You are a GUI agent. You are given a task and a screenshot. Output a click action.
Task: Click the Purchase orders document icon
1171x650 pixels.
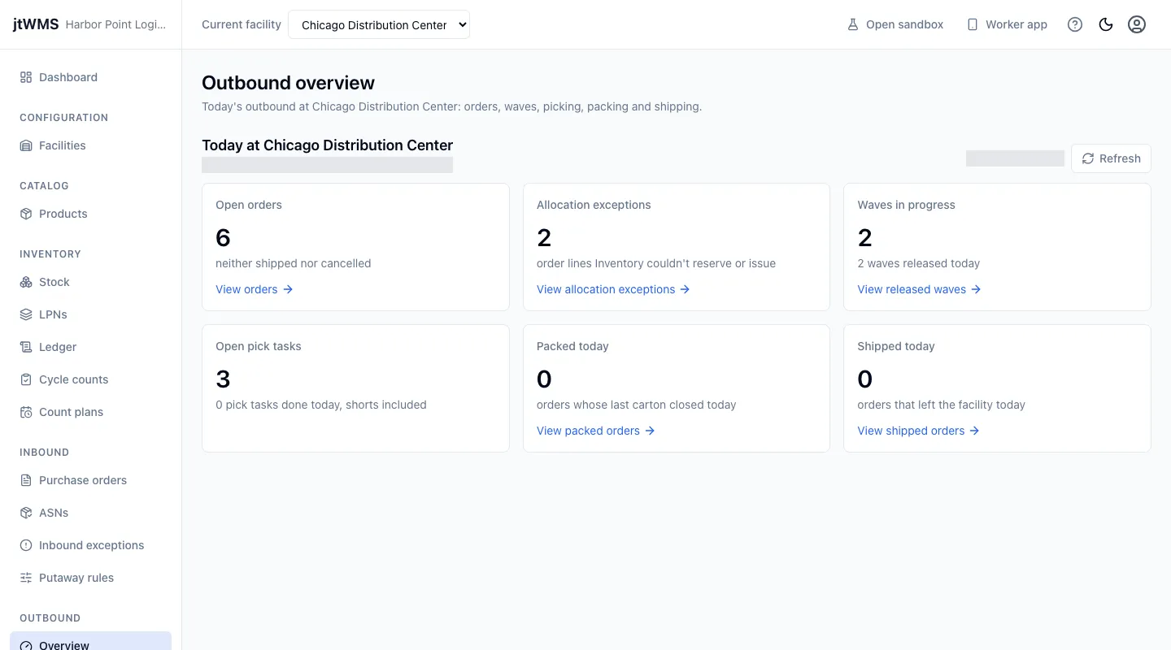26,480
